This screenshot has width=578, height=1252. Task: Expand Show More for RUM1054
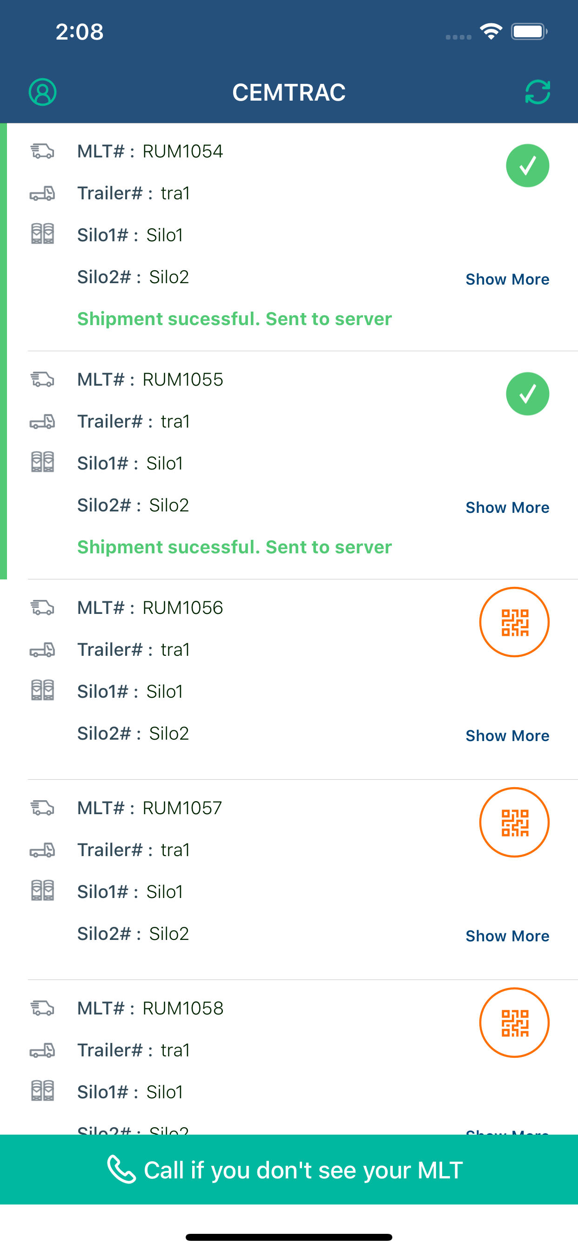507,279
